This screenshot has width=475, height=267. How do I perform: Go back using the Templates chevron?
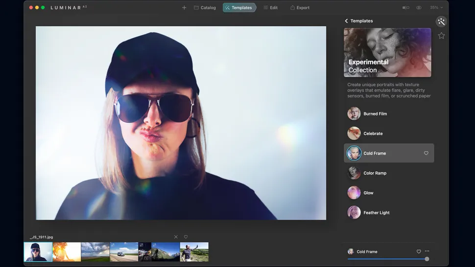(347, 21)
